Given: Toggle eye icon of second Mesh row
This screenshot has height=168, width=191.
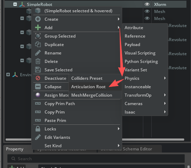Looking at the screenshot, I should pos(147,18).
